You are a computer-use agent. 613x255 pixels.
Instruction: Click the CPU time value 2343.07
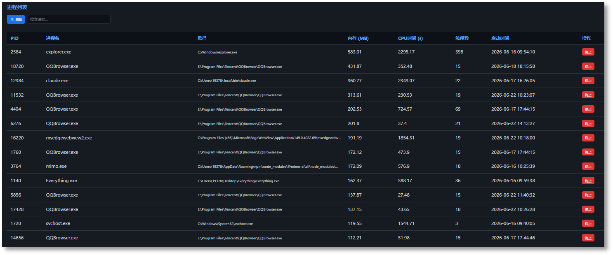click(406, 81)
